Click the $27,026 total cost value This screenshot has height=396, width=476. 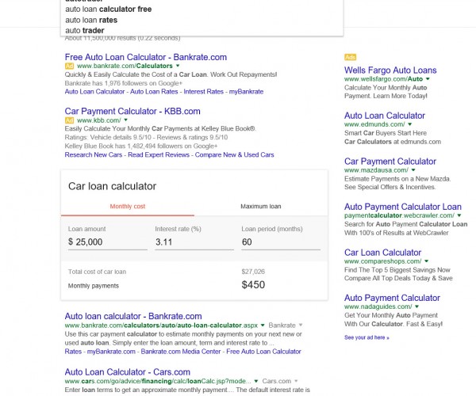tap(253, 272)
